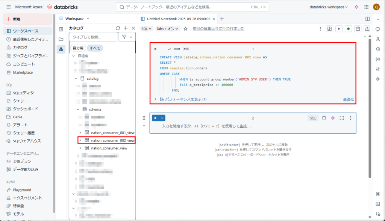Click the 最適化 link in cell 1
Screen dimensions: 385x221
(x=348, y=99)
